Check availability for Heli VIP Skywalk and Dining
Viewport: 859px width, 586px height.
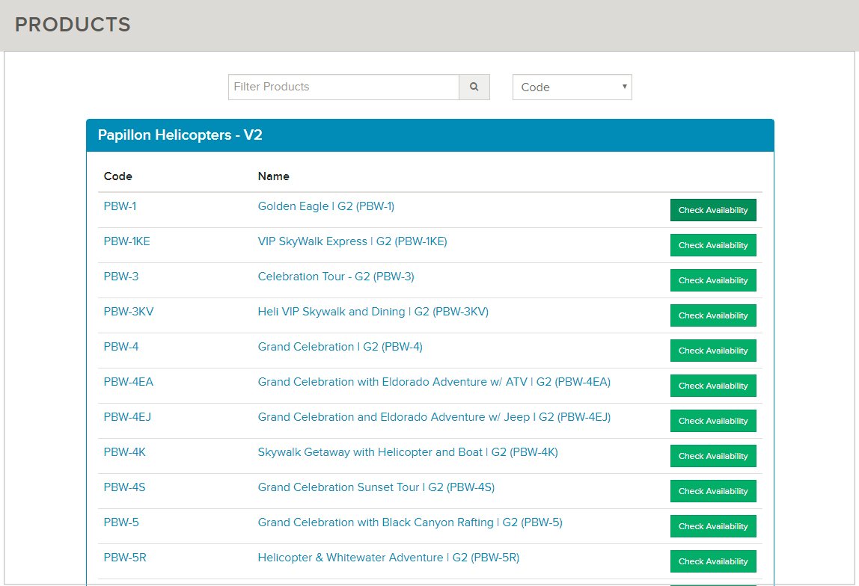[712, 315]
